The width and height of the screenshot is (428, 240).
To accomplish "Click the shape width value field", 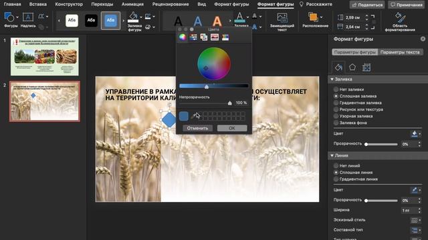I will click(353, 27).
